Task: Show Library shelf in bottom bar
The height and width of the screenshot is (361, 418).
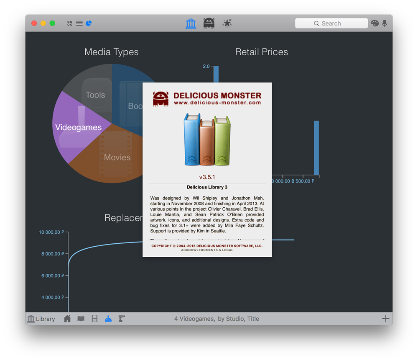Action: [x=41, y=319]
